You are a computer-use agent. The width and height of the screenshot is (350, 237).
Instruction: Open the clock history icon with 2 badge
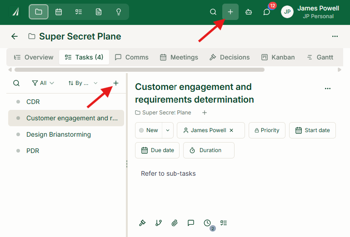(208, 223)
